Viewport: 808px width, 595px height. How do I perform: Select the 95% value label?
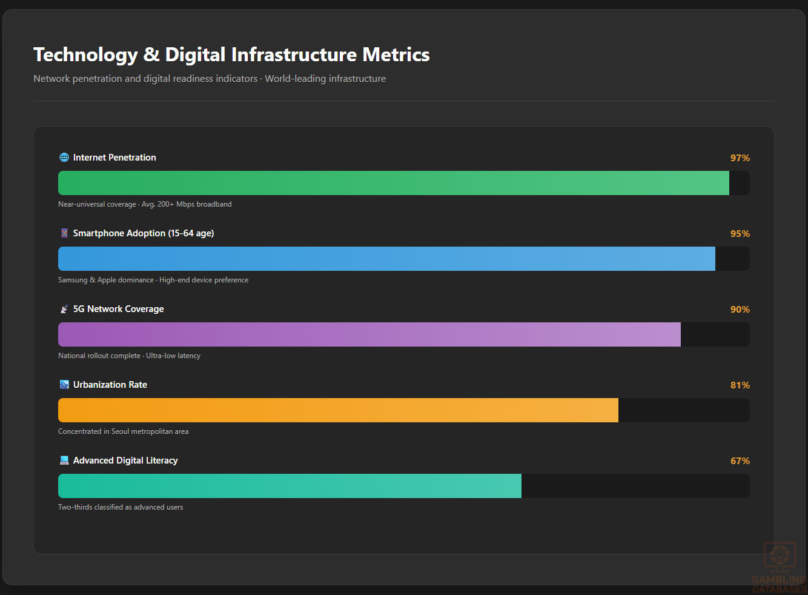click(x=740, y=234)
